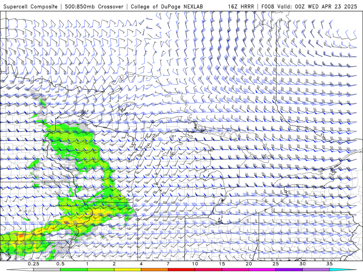Click the "Valid: 00Z WED APR 23 2025" text
This screenshot has height=272, width=363.
(x=317, y=6)
